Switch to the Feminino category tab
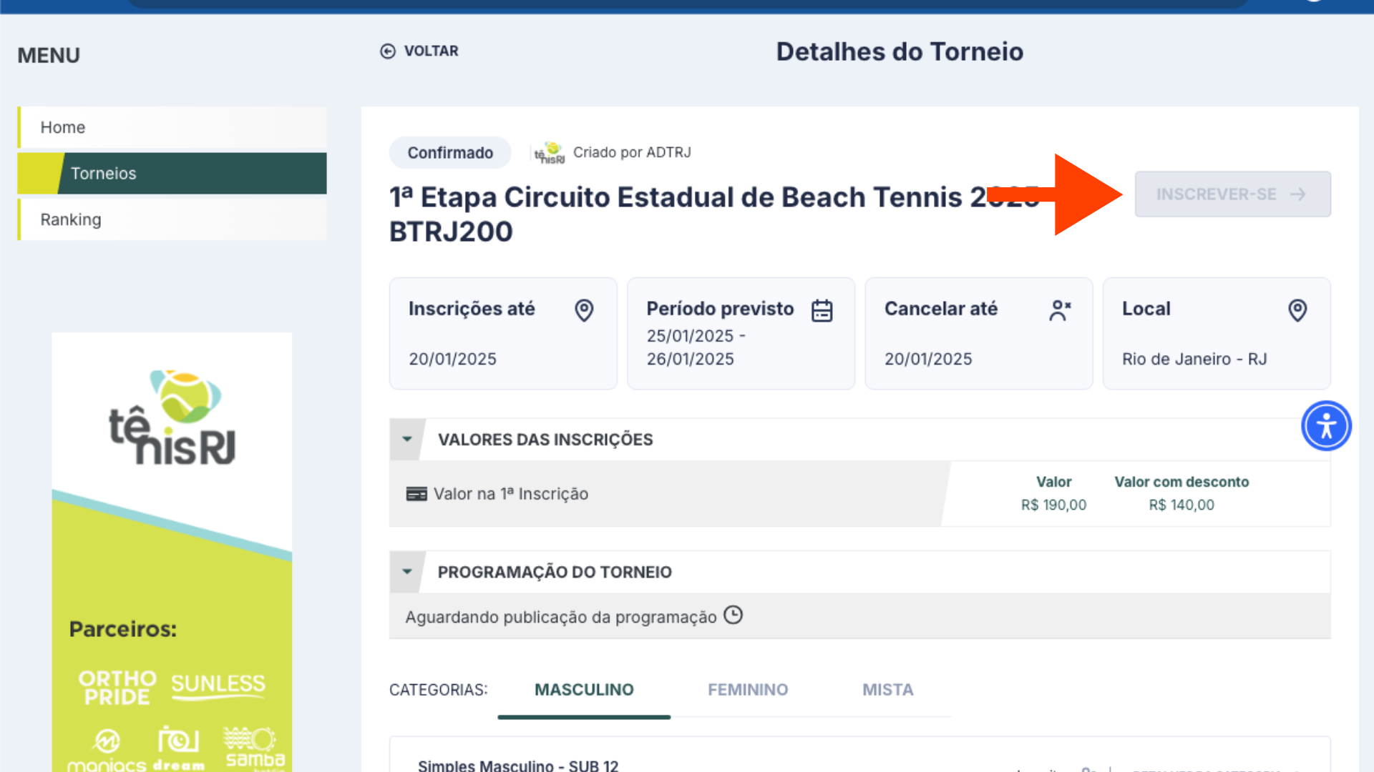Image resolution: width=1374 pixels, height=772 pixels. click(748, 690)
